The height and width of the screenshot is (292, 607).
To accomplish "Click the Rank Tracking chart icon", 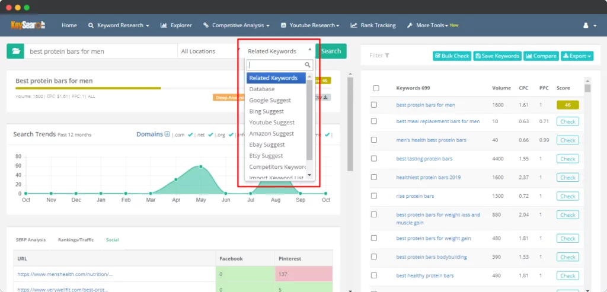I will tap(354, 25).
